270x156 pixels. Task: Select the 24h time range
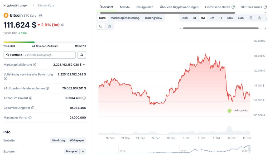[x=185, y=18]
